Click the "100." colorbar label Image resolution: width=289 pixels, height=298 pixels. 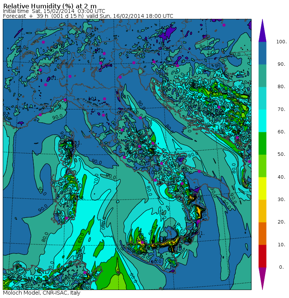point(281,42)
